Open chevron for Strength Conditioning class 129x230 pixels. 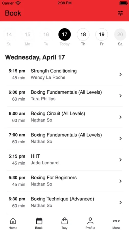120,74
